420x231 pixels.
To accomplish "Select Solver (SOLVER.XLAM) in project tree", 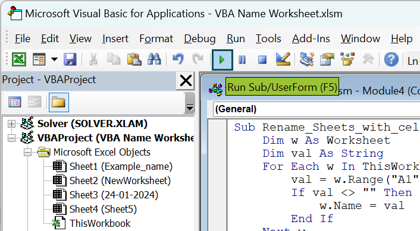I will pyautogui.click(x=92, y=124).
